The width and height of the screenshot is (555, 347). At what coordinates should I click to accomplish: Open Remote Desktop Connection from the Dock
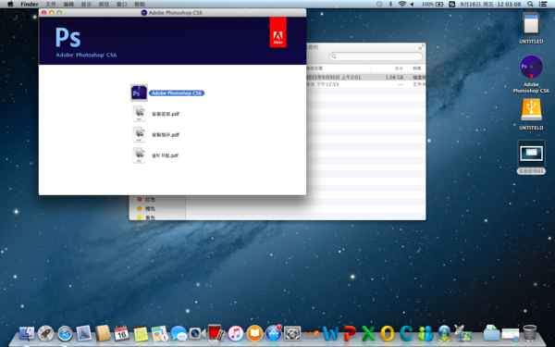(x=463, y=333)
